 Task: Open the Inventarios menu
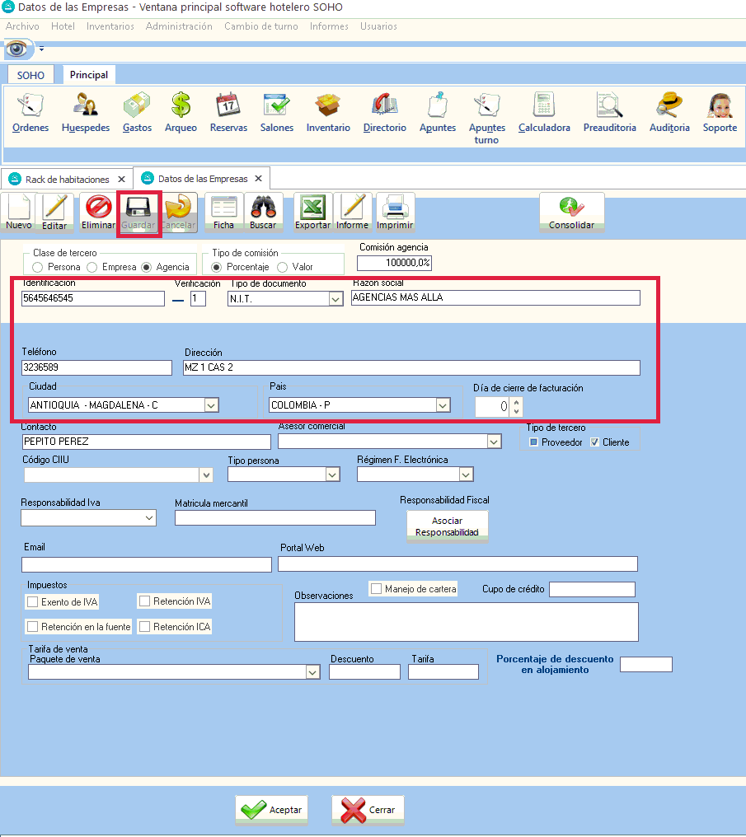pos(110,26)
